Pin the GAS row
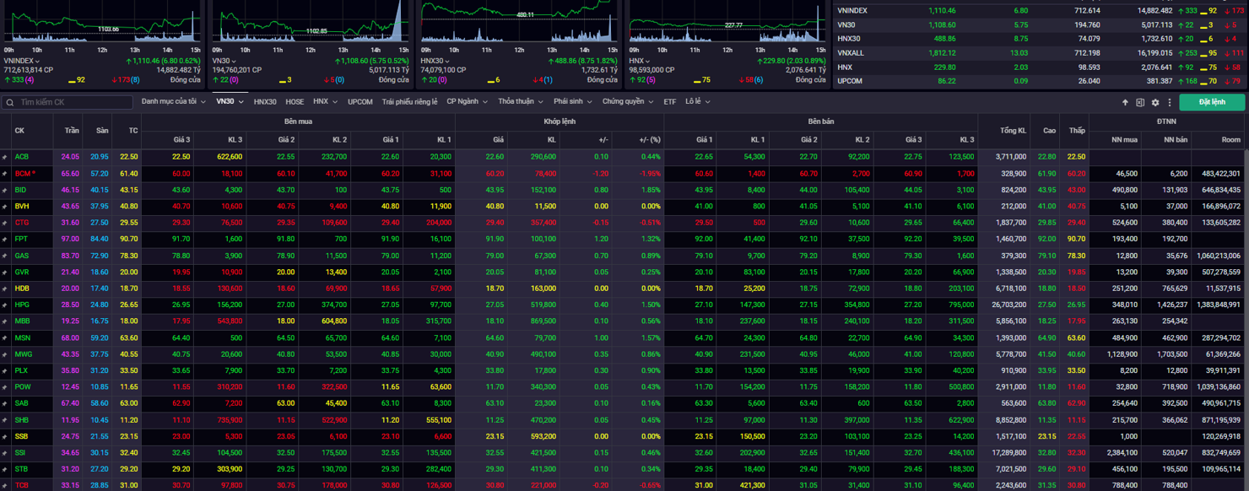The image size is (1249, 491). pyautogui.click(x=4, y=256)
